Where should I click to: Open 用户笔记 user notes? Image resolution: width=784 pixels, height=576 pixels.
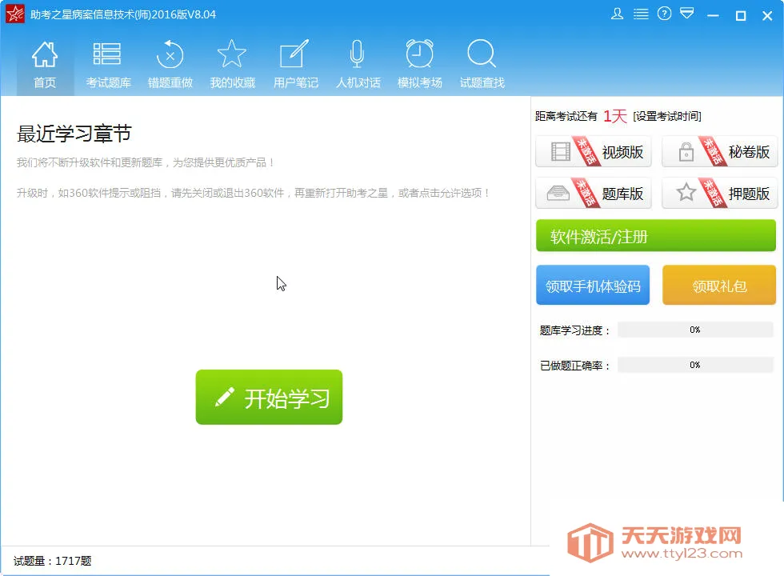(295, 65)
